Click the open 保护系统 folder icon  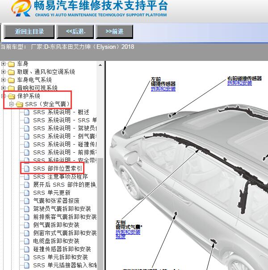(12, 96)
